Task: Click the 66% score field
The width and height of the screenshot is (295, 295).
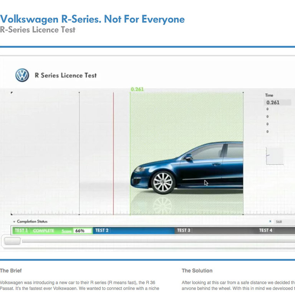Action: pos(82,231)
